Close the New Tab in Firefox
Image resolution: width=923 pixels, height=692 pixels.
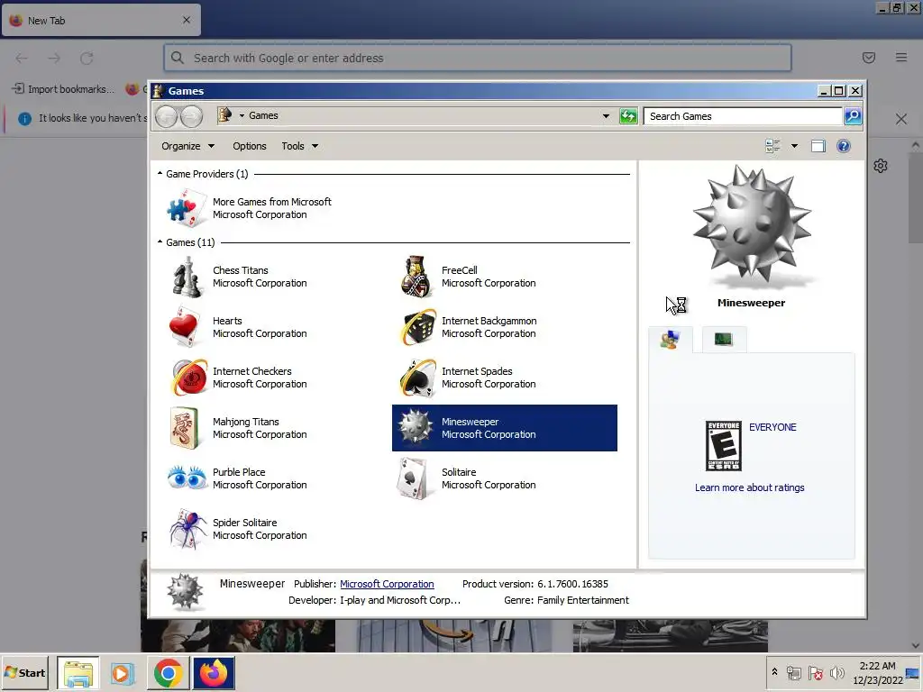[x=186, y=20]
